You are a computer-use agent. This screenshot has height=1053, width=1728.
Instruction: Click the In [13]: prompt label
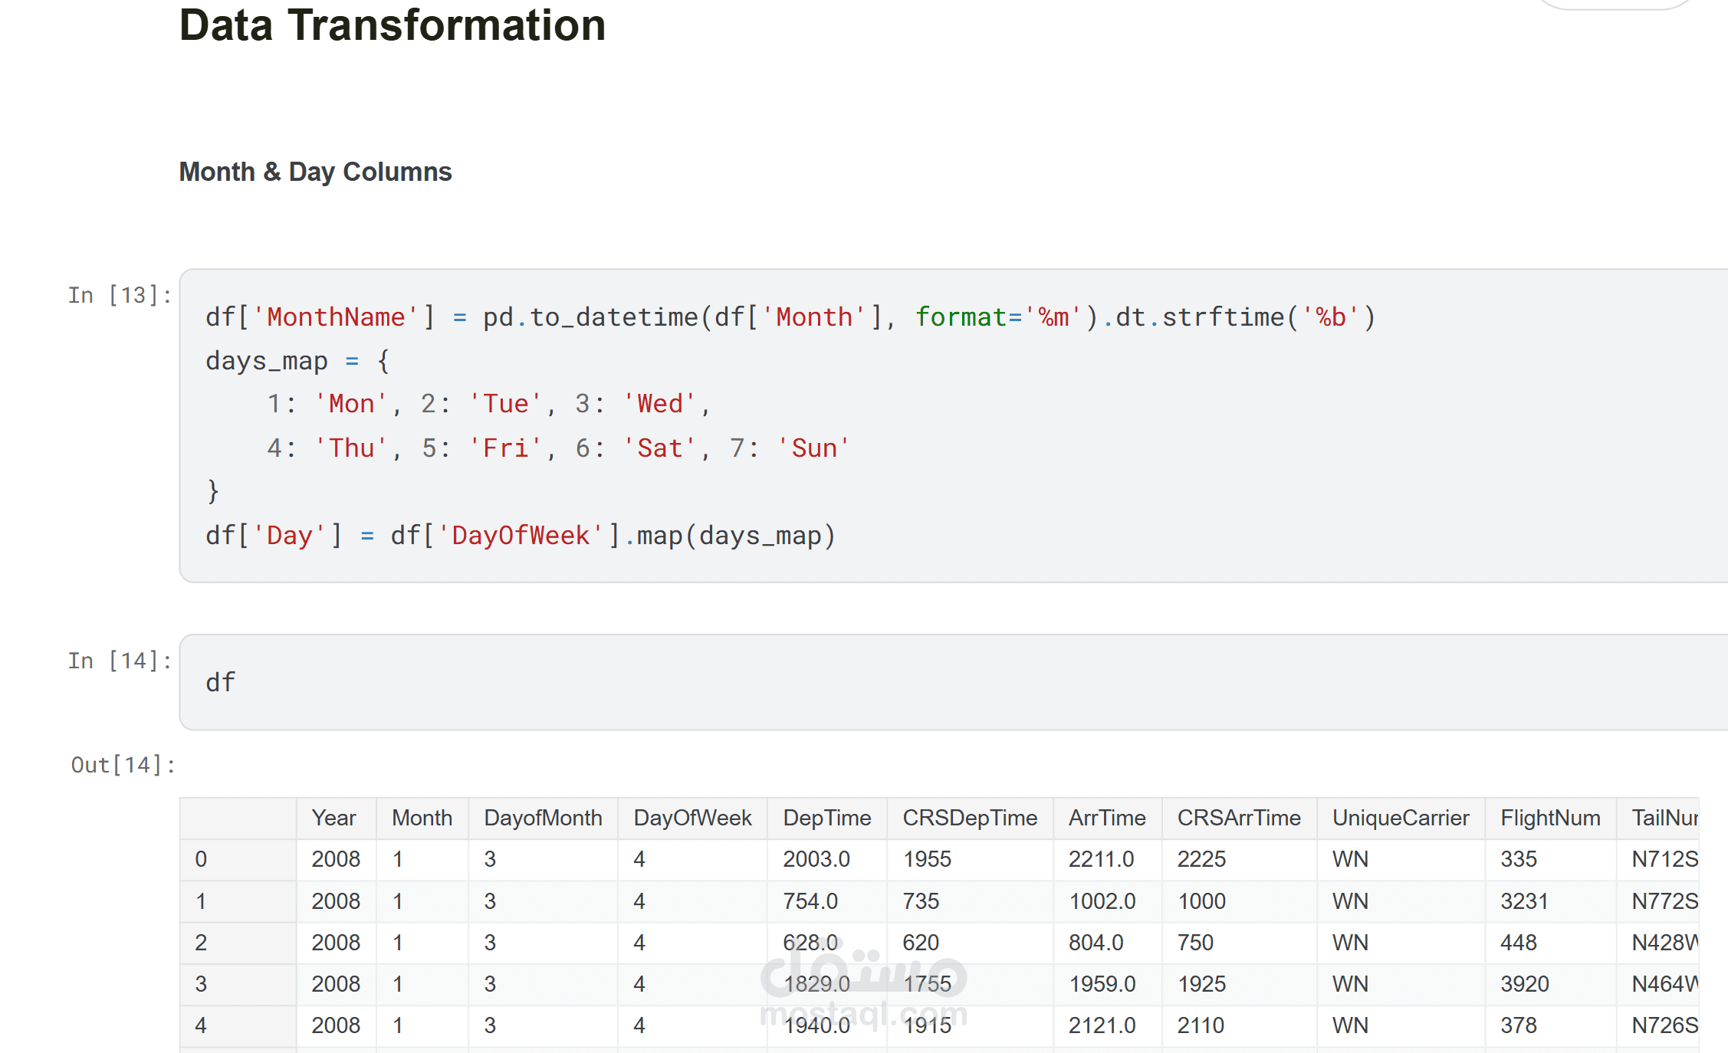point(120,295)
